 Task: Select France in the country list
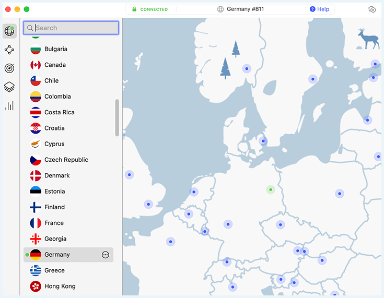coord(68,223)
